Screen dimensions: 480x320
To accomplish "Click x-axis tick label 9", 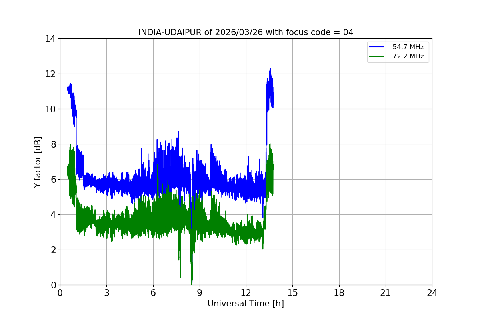I will pyautogui.click(x=200, y=293).
